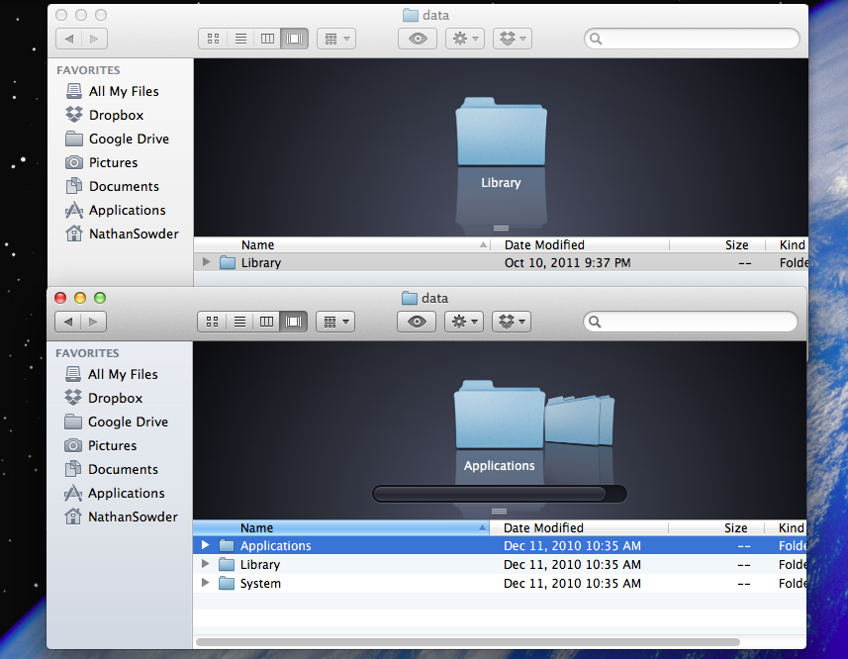The image size is (848, 659).
Task: Click the Quick Look eye in front window
Action: point(417,322)
